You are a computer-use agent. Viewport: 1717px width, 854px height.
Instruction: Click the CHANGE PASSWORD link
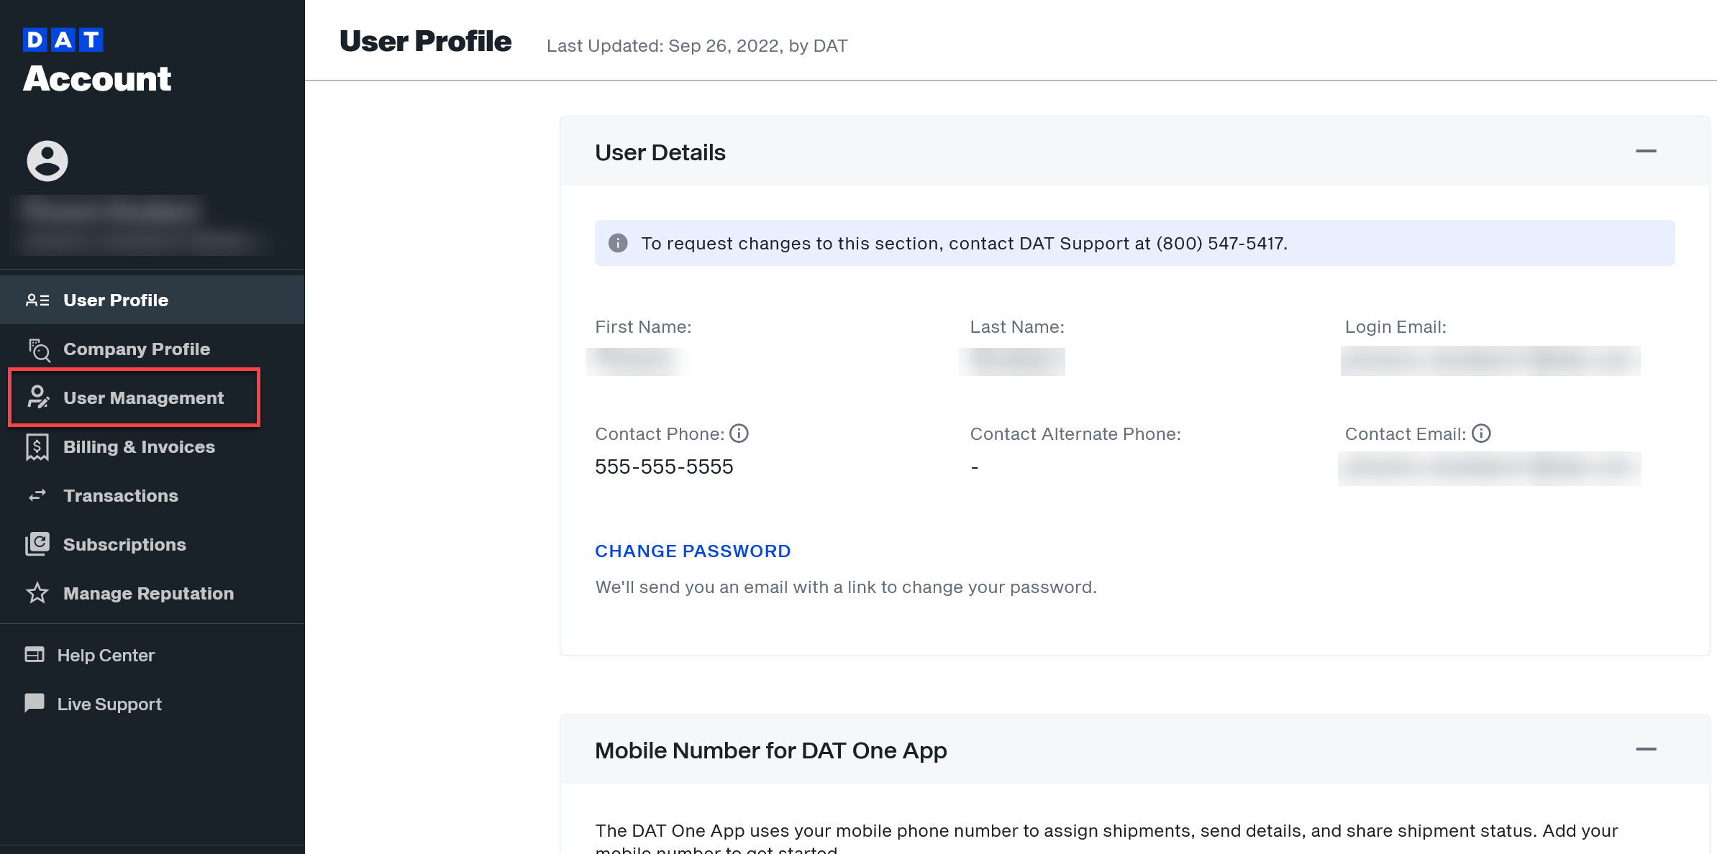(x=692, y=551)
